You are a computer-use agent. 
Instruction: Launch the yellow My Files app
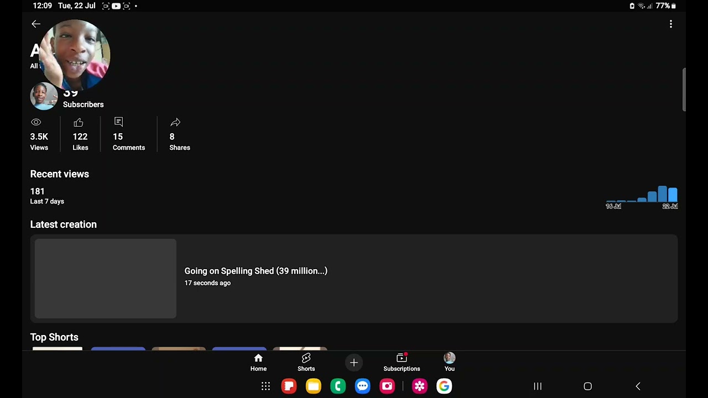[x=313, y=386]
